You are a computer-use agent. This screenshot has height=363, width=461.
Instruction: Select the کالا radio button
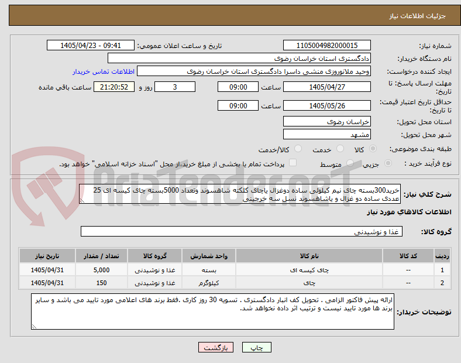click(x=373, y=149)
